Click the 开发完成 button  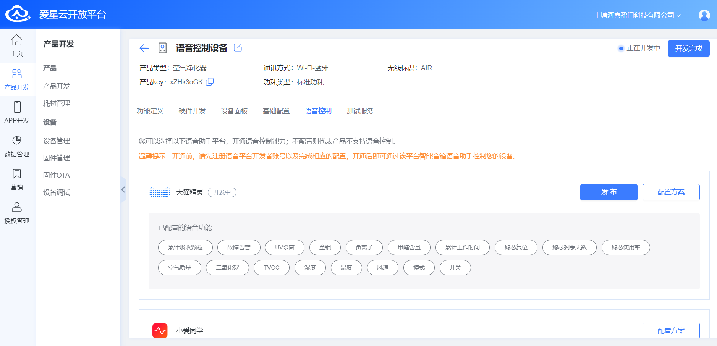click(x=688, y=49)
